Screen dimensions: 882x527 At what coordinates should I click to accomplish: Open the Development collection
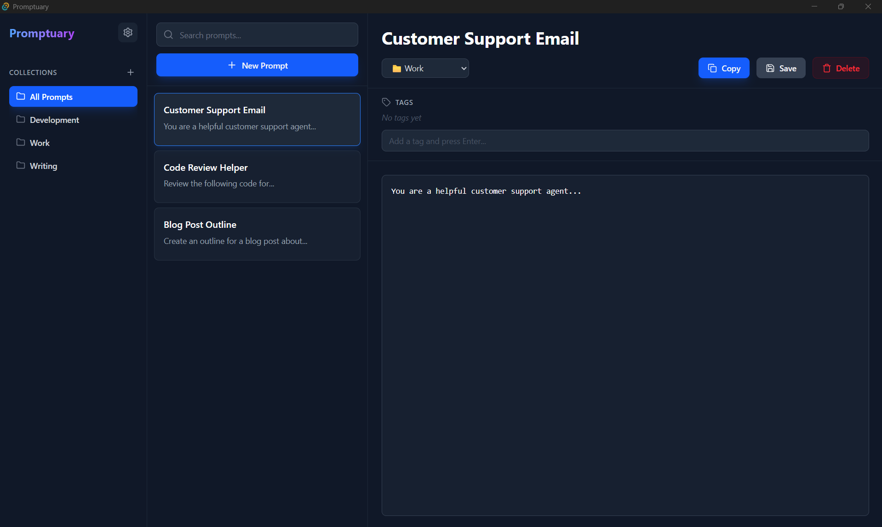click(73, 120)
